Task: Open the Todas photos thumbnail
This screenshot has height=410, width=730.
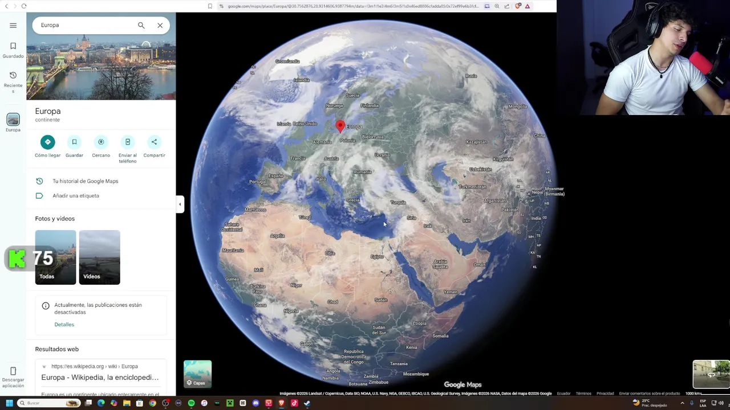Action: [55, 257]
